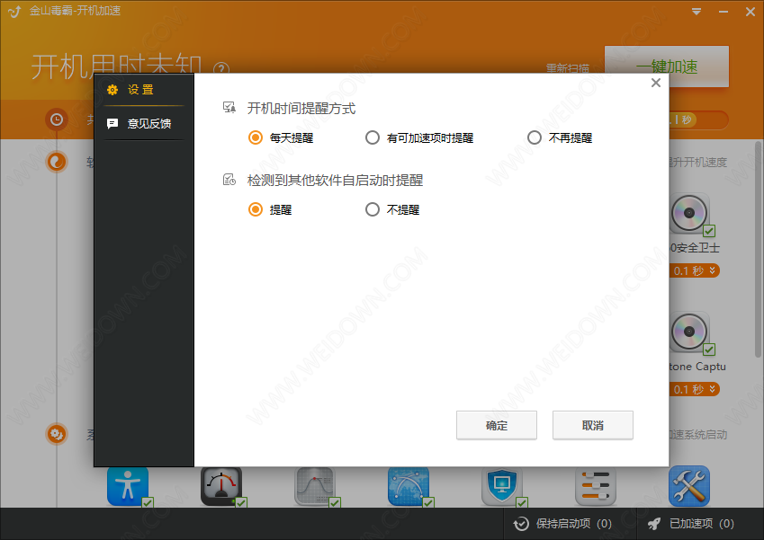Click the blue network globe app icon
This screenshot has height=540, width=764.
pos(409,486)
